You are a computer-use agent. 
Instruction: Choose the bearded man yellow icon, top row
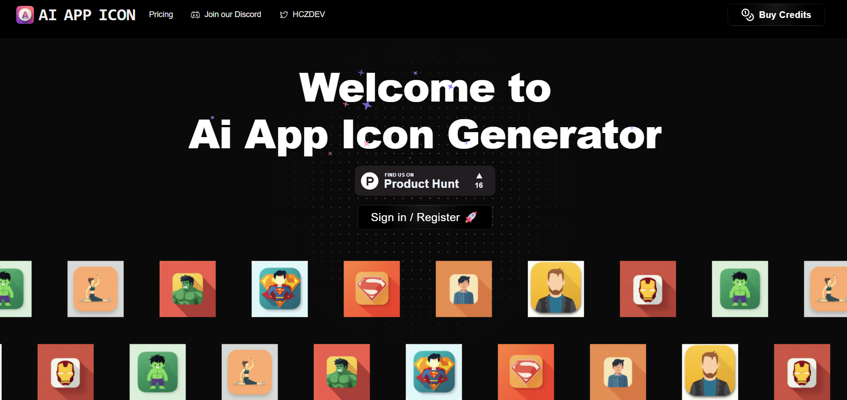[556, 289]
